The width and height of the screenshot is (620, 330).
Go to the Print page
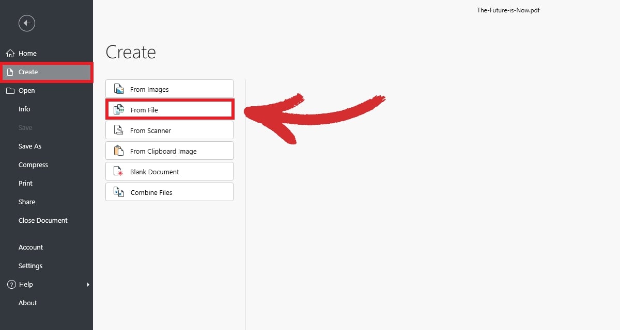pyautogui.click(x=25, y=184)
